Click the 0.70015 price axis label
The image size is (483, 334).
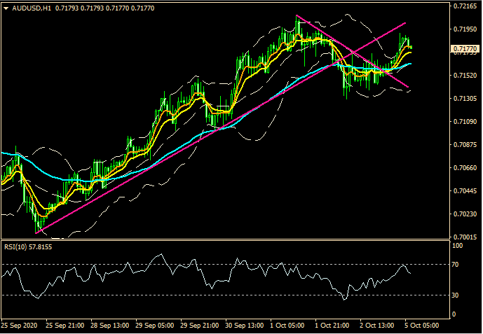click(x=465, y=237)
